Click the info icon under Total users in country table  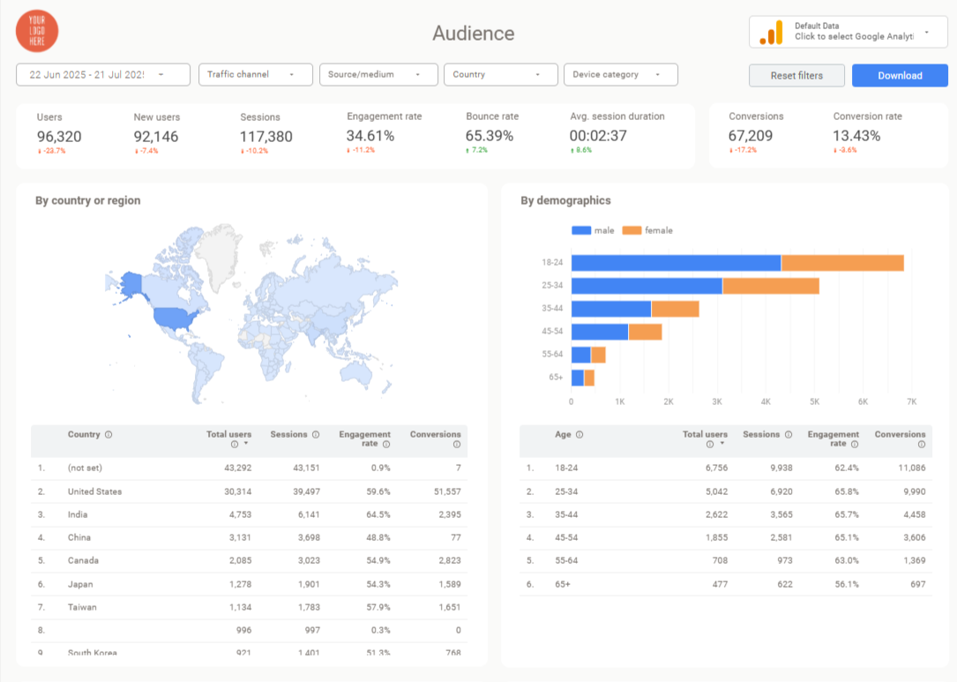pyautogui.click(x=235, y=445)
